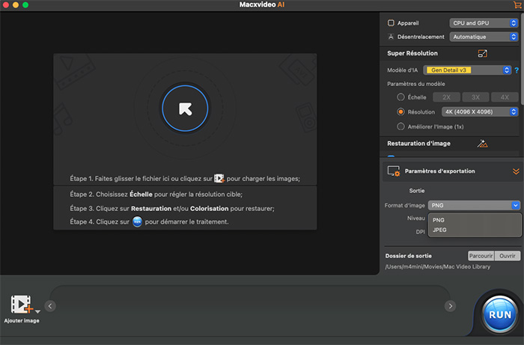Screen dimensions: 524x345
Task: Click the Parcourir button
Action: [481, 256]
